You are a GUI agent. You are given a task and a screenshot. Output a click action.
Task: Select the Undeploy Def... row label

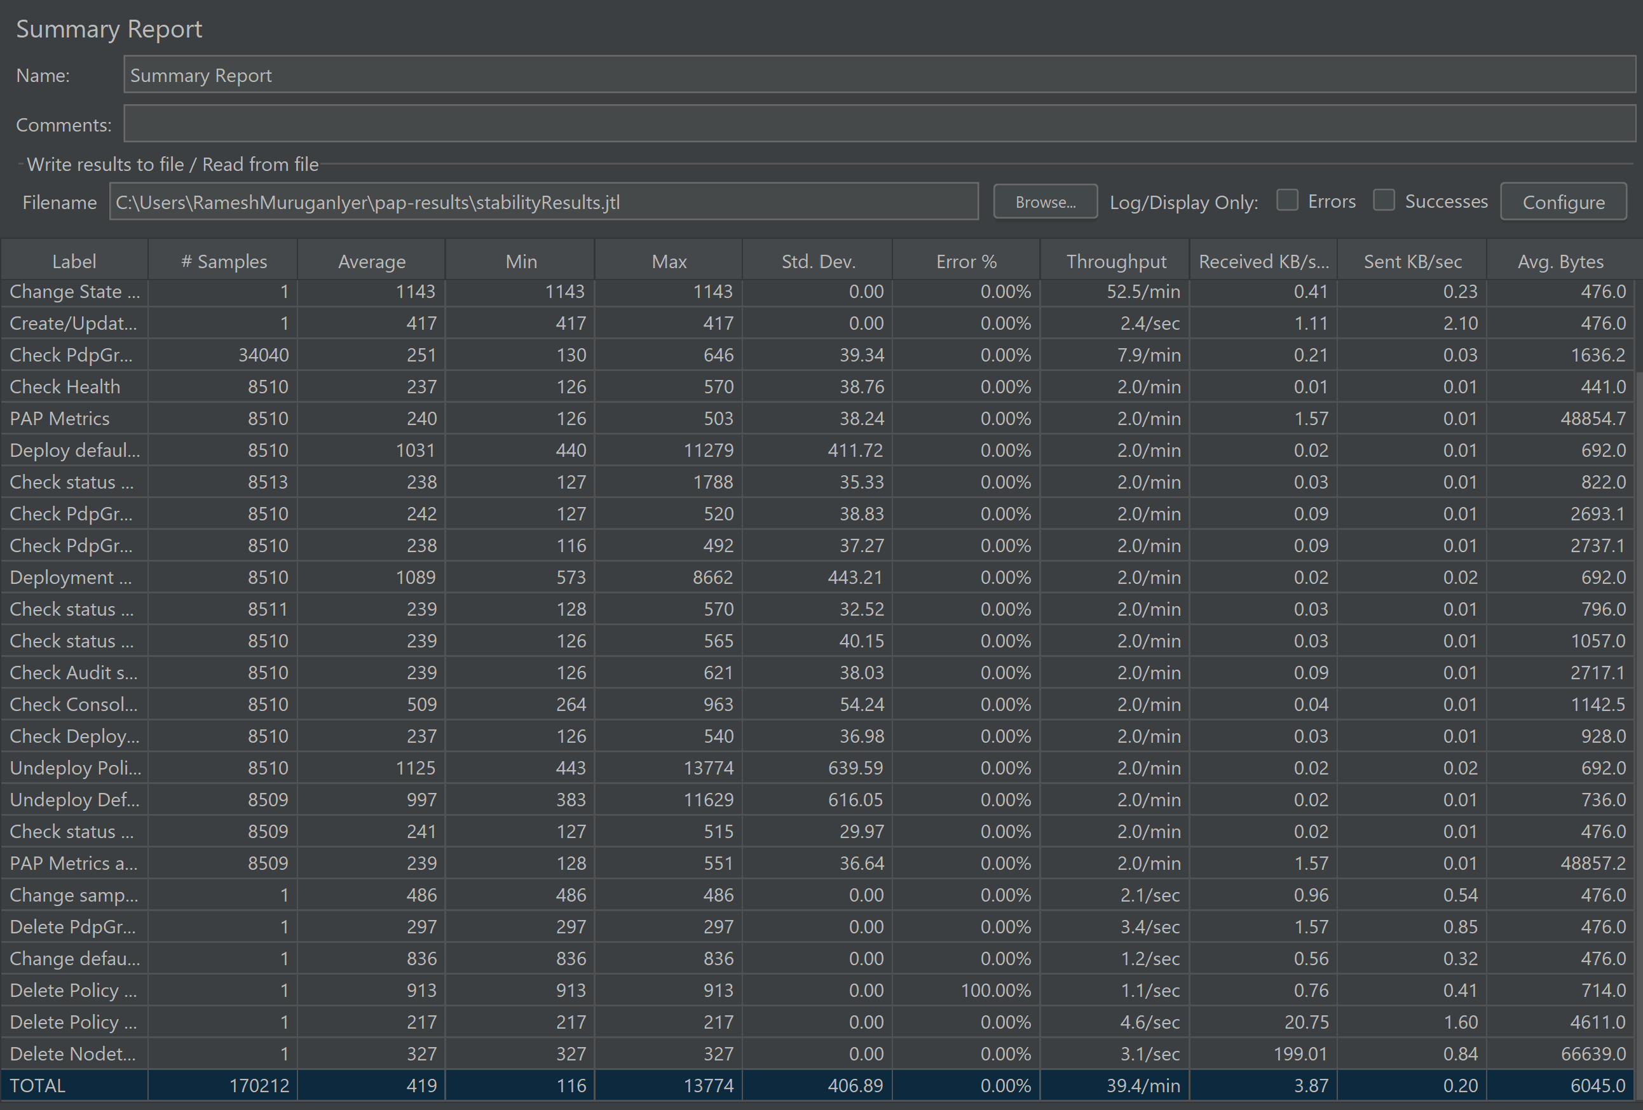tap(74, 800)
